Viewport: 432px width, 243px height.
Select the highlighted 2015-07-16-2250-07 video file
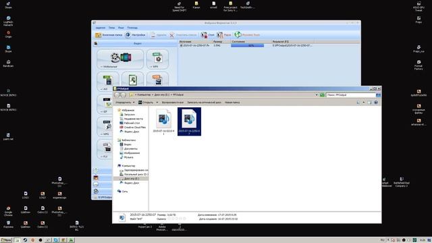coord(189,122)
